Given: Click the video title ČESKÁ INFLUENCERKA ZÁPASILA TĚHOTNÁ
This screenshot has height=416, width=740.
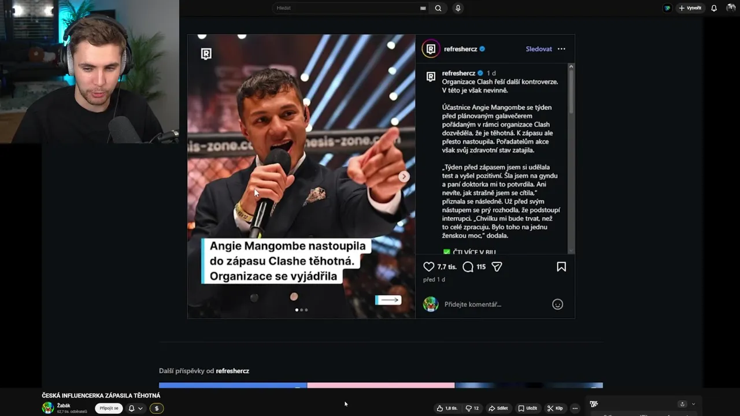Looking at the screenshot, I should point(101,396).
